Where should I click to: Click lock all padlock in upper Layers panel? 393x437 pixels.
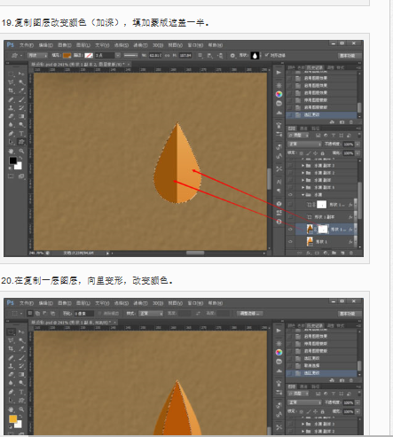click(323, 153)
